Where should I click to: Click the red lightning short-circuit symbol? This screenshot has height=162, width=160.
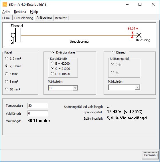132,35
